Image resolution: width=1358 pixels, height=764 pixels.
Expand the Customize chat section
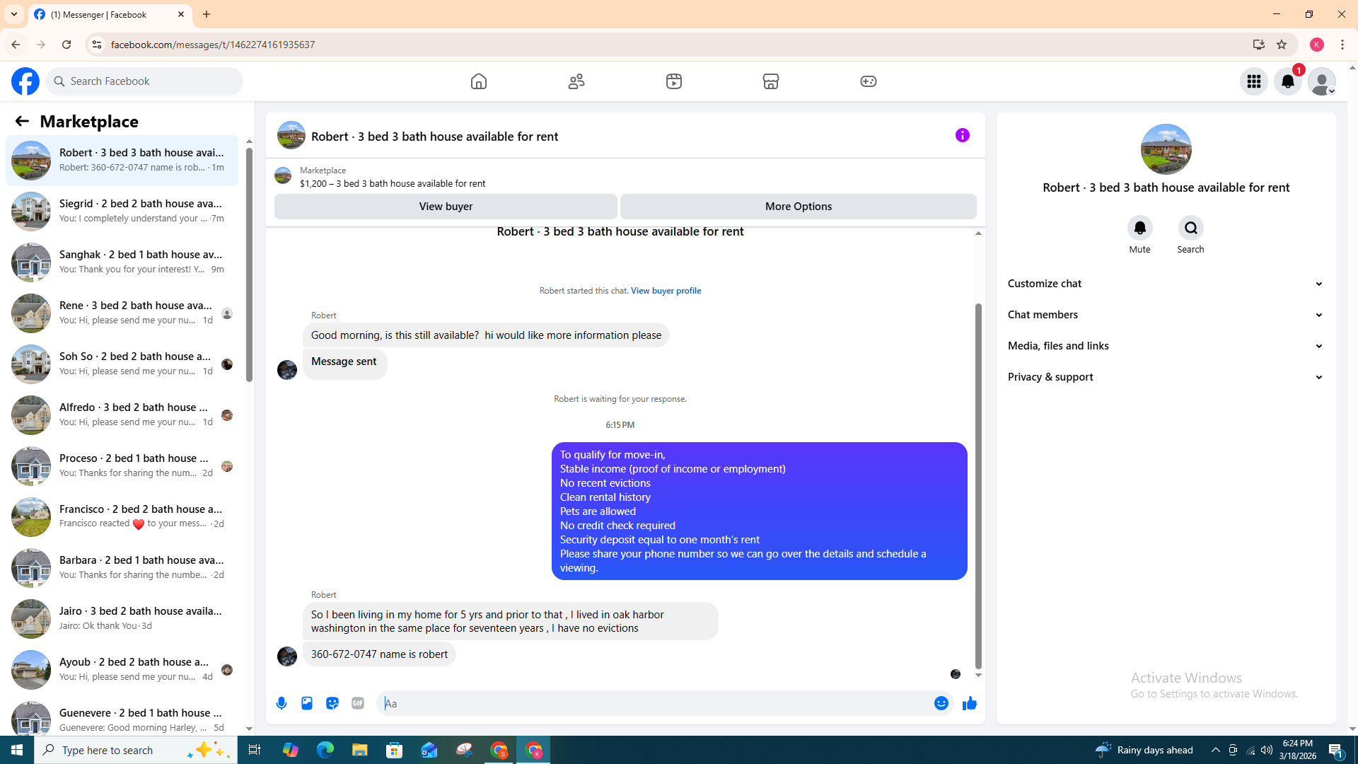click(x=1165, y=284)
